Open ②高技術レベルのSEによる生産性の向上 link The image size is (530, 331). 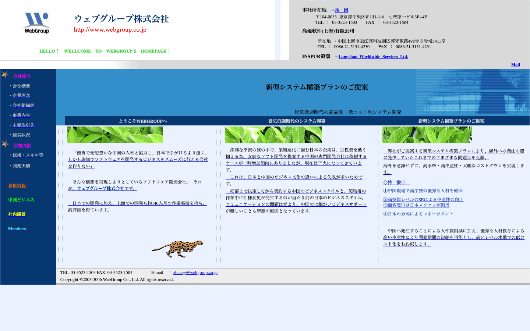click(x=423, y=199)
